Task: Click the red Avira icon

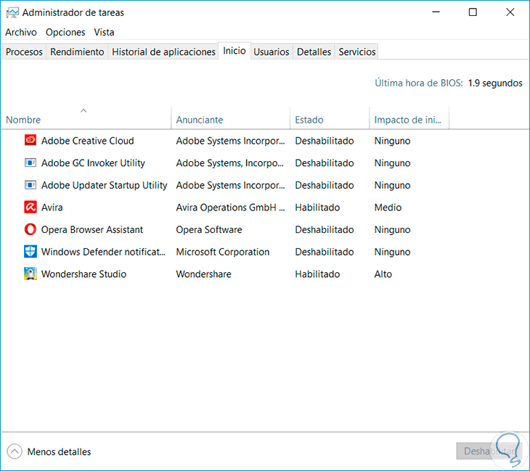Action: click(x=30, y=207)
